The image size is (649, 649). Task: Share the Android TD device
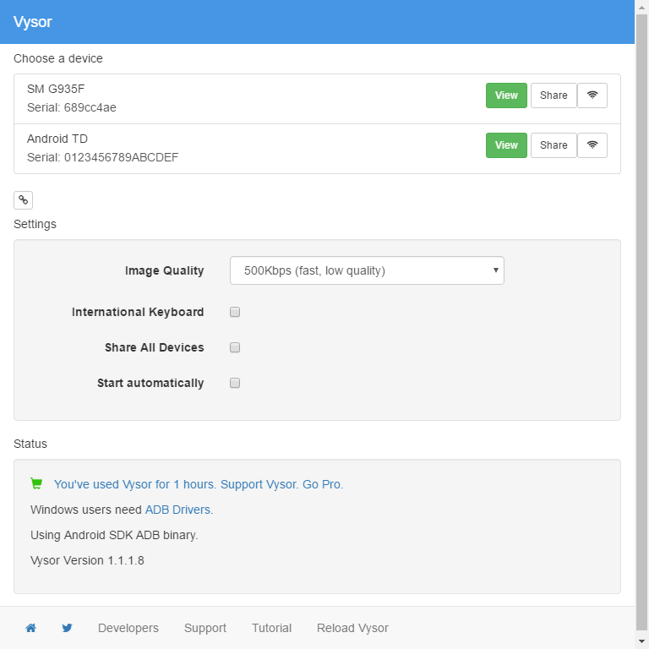click(x=554, y=145)
